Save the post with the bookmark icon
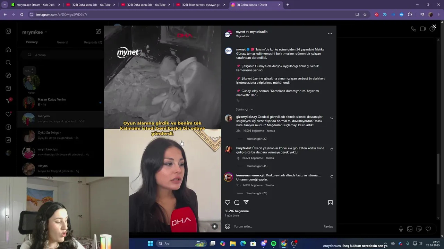Screen dimensions: 444x249 coord(330,202)
